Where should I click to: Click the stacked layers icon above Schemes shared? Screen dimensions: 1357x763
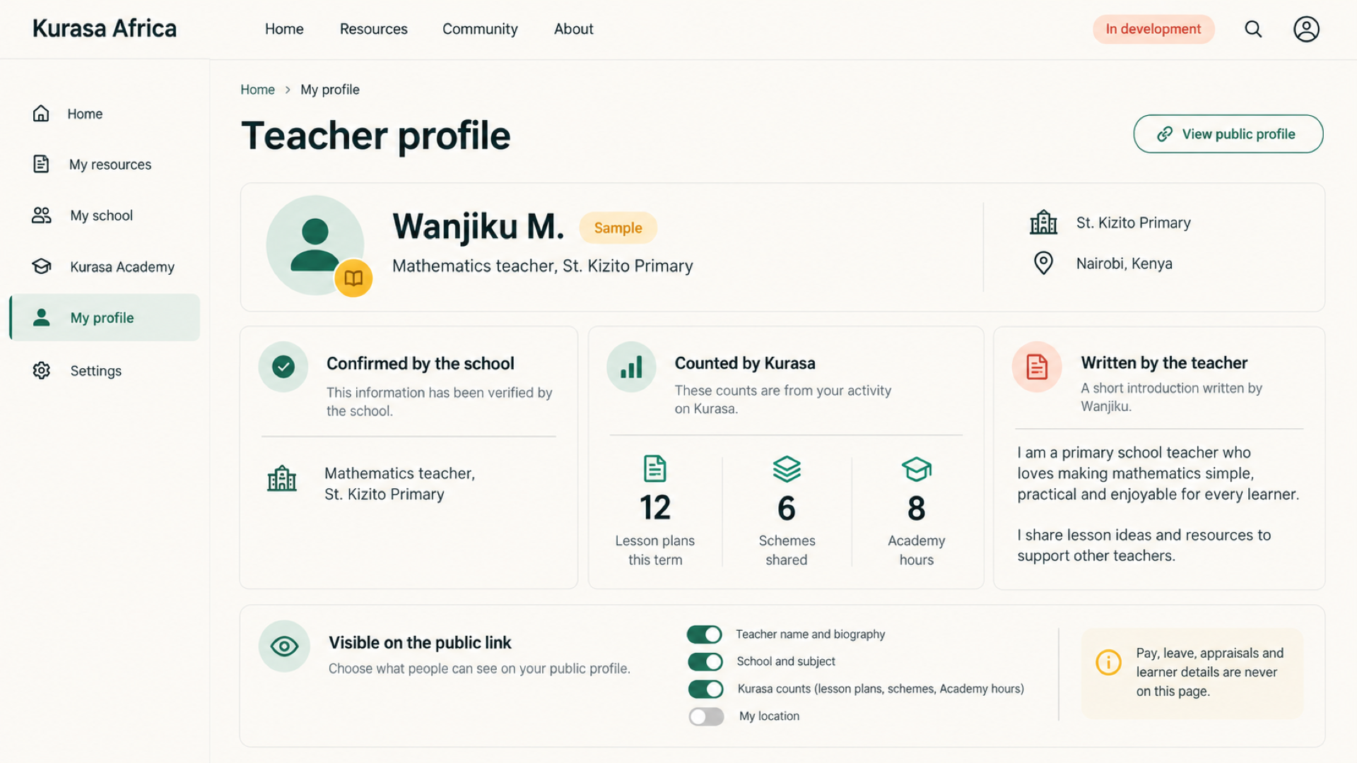coord(787,468)
